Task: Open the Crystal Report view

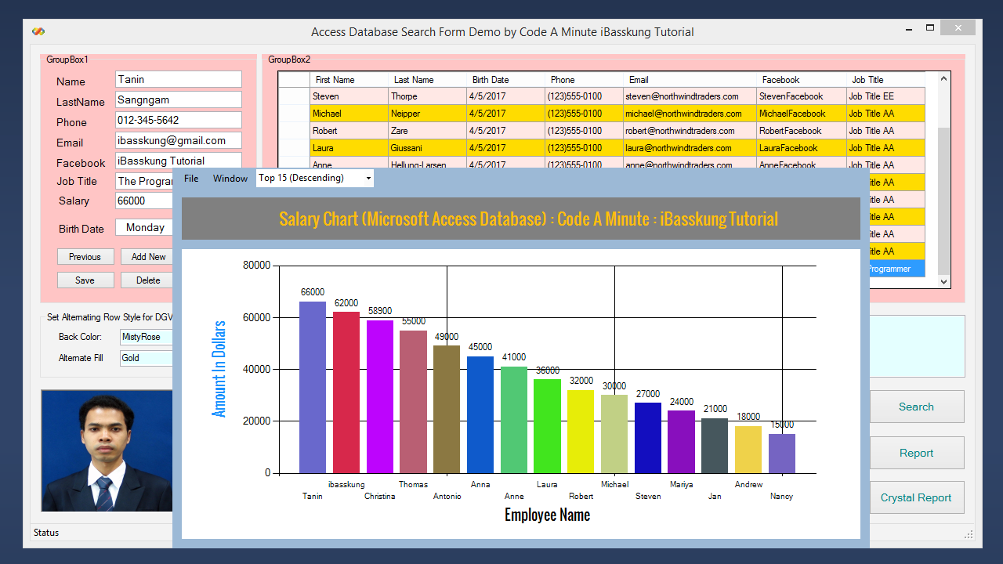Action: [917, 497]
